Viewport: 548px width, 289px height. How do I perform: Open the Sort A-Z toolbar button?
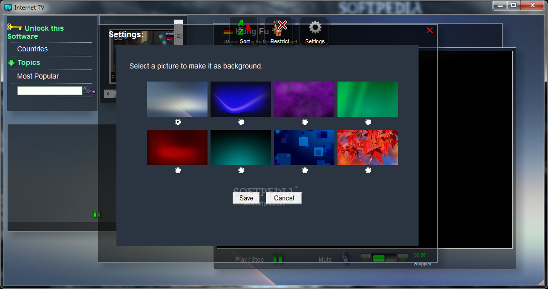click(244, 31)
